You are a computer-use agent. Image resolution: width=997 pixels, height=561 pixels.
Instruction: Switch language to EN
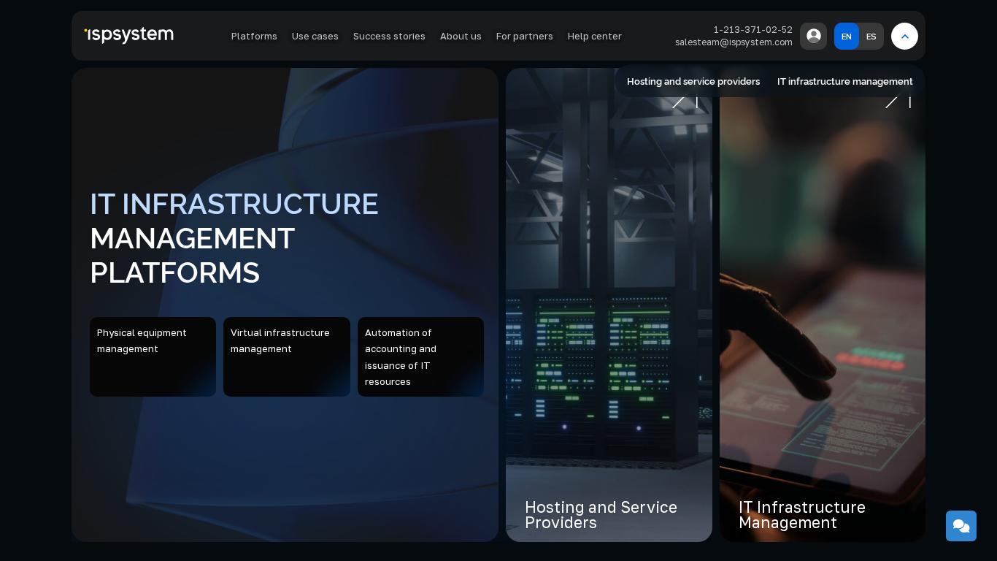847,37
